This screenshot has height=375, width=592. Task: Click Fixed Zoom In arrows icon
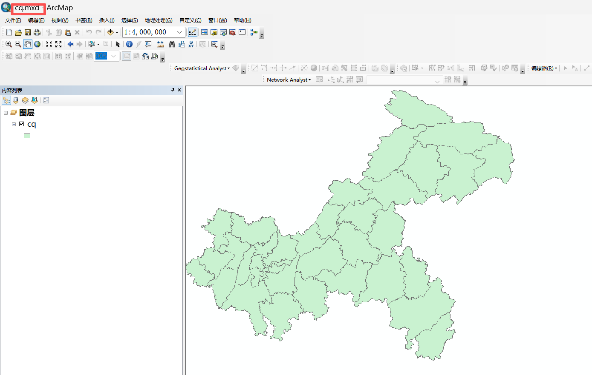click(x=49, y=44)
